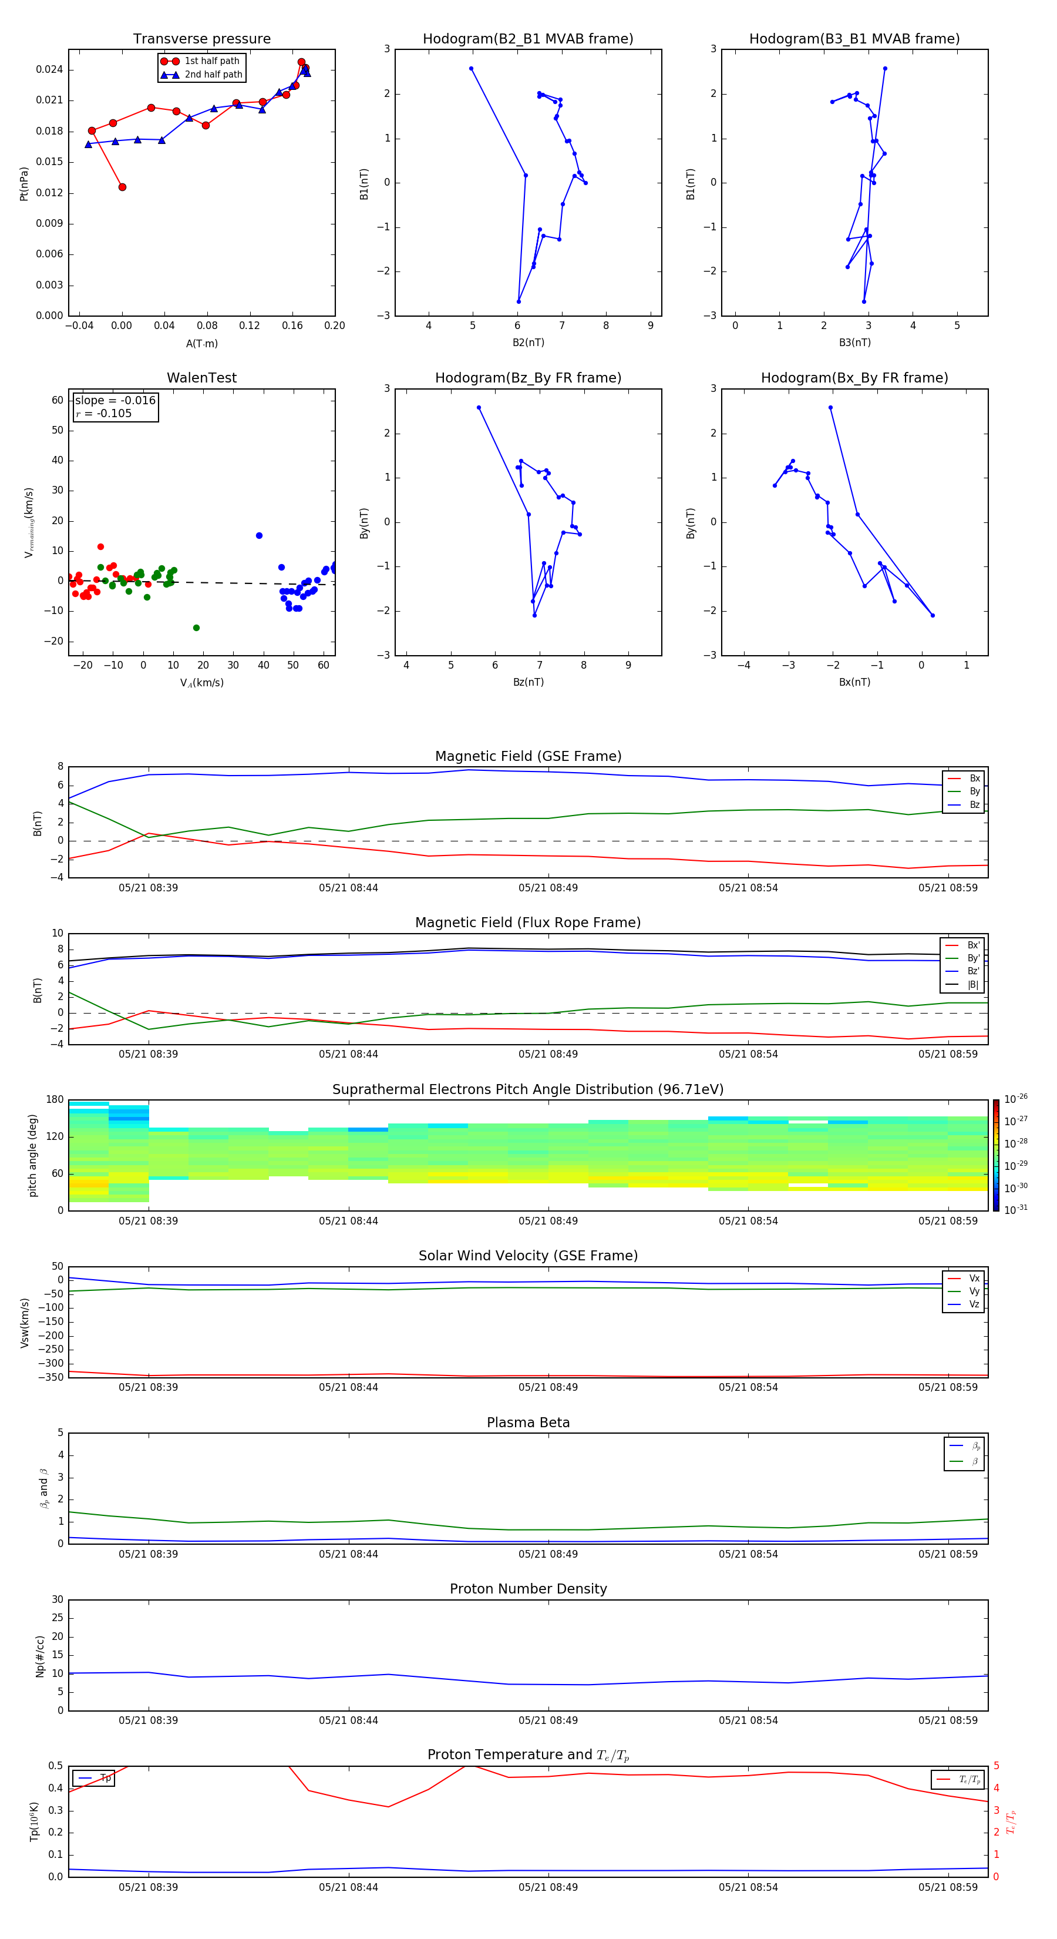This screenshot has width=1057, height=1939.
Task: Click the Suprathermal Electrons Pitch Angle title
Action: click(x=528, y=1089)
